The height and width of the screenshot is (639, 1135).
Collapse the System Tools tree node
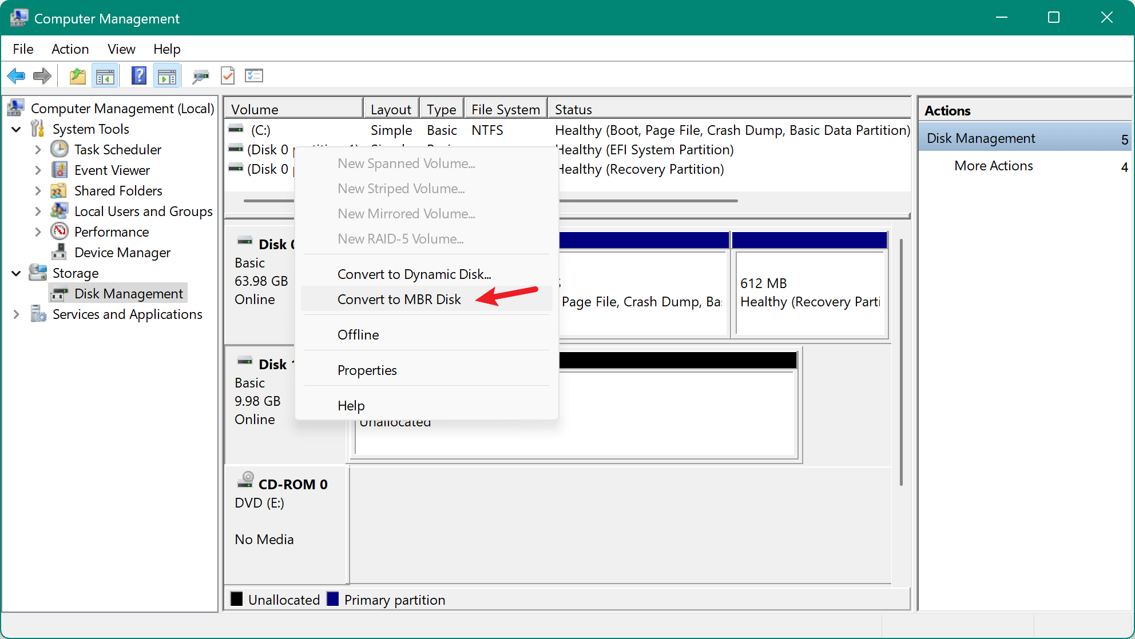point(17,129)
